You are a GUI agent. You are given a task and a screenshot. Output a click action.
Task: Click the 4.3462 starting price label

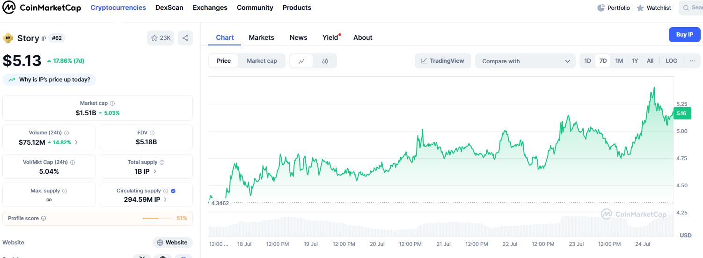220,203
